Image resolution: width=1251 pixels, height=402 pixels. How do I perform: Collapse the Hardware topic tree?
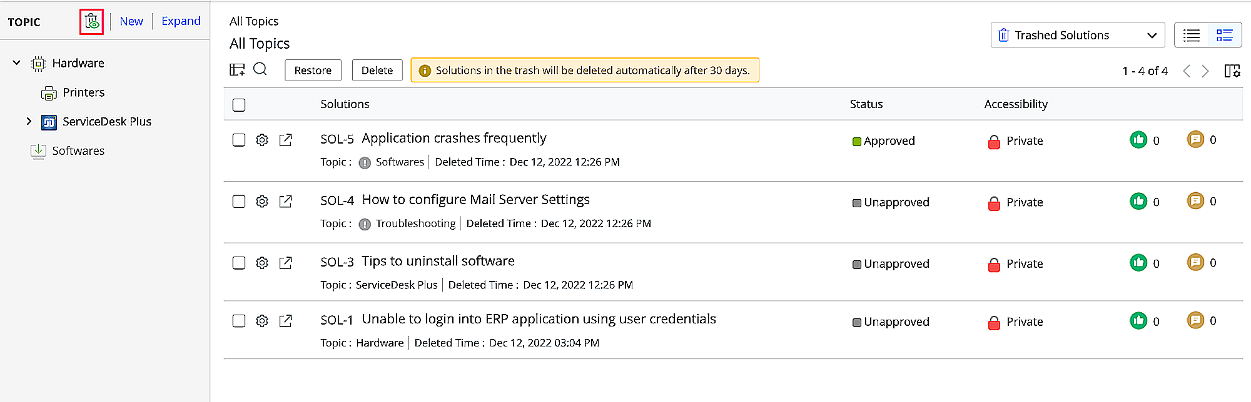pyautogui.click(x=17, y=63)
